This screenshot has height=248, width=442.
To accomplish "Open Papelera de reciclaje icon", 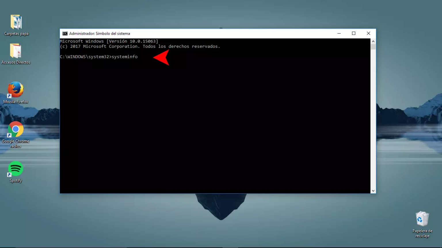I will coord(422,219).
